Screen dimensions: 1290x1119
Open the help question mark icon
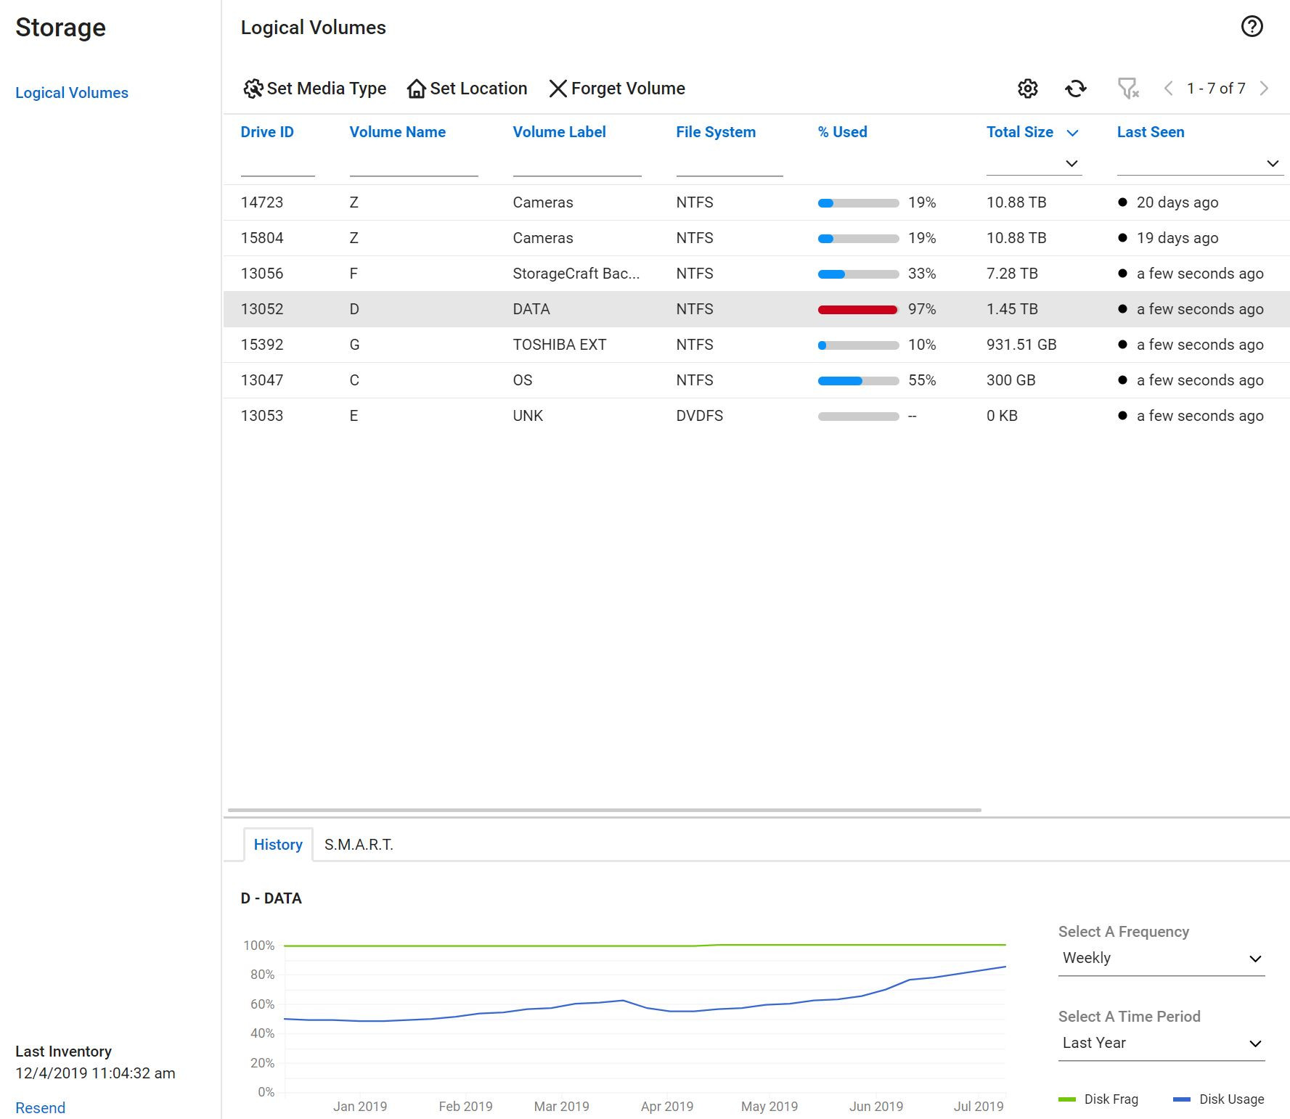click(x=1252, y=27)
